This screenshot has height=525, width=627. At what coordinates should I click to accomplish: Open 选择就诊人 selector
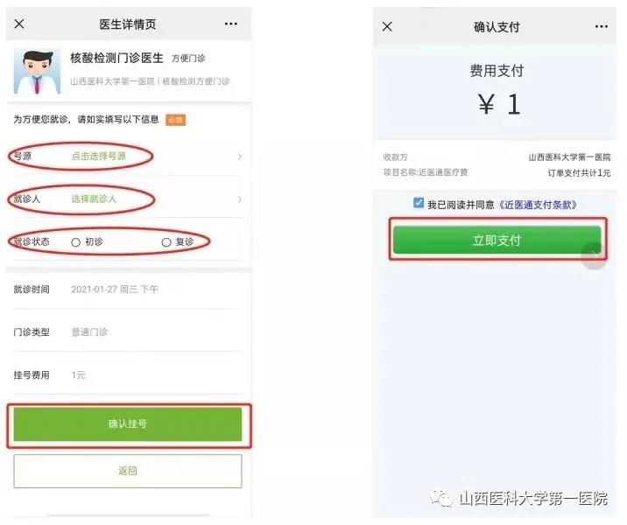pyautogui.click(x=94, y=199)
